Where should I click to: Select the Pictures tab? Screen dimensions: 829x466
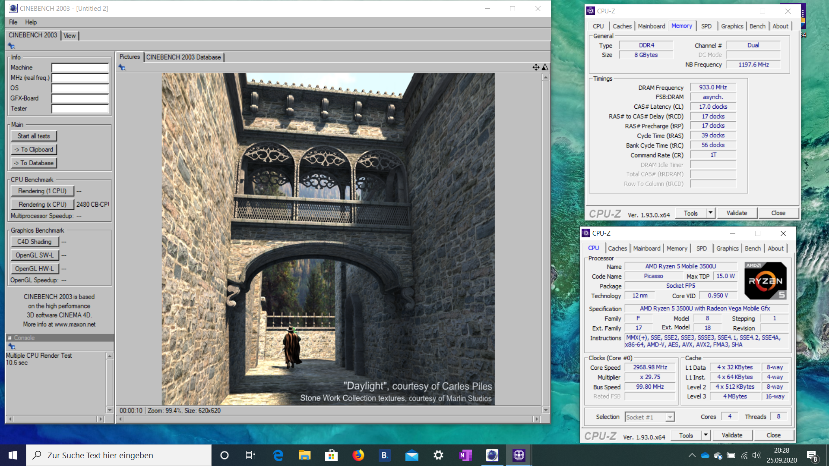point(130,57)
